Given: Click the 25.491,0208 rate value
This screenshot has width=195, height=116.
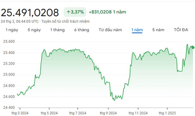Looking at the screenshot, I should click(30, 12).
